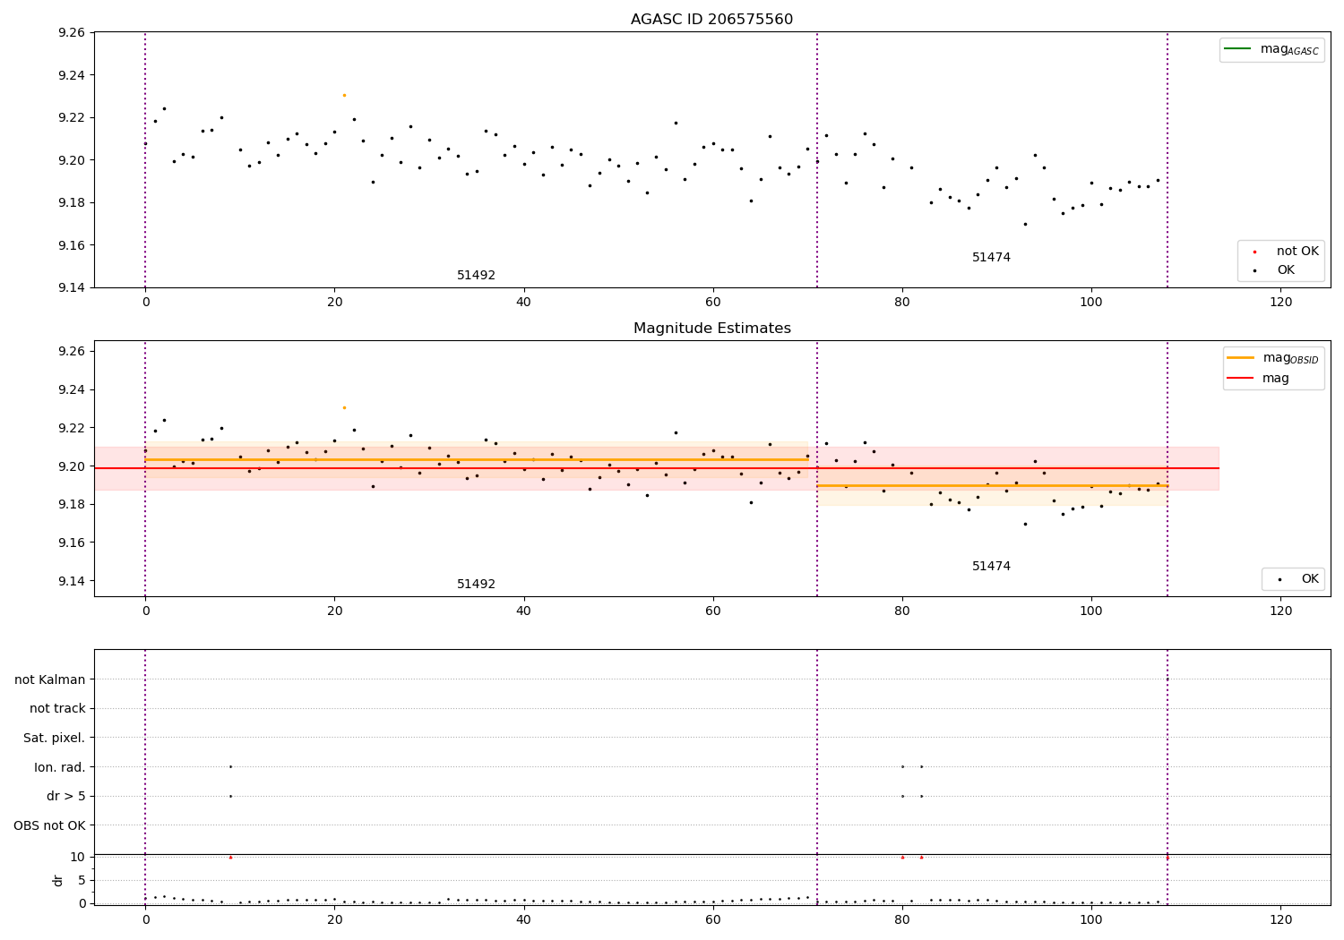Screen dimensions: 1344x940
Task: Click the red marker at x=108 in bottom panel
Action: point(1167,858)
